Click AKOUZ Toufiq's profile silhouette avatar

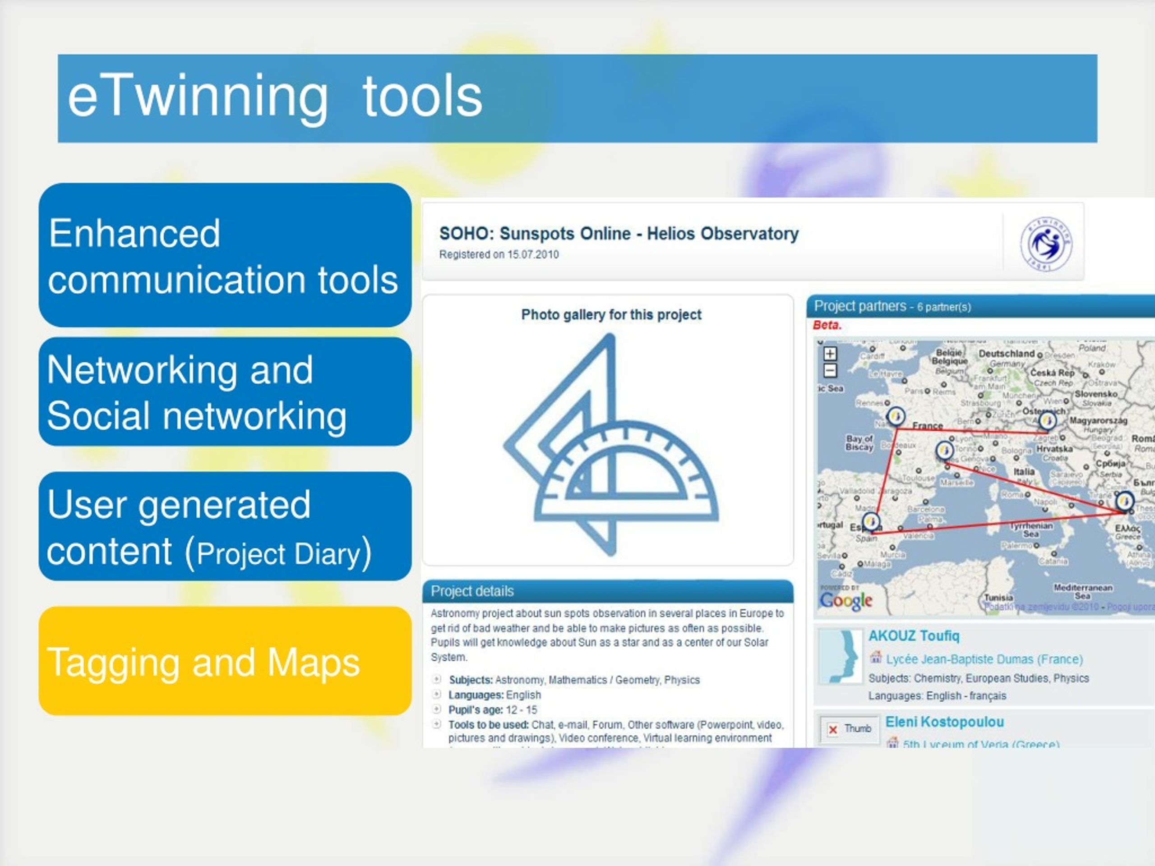[x=840, y=657]
